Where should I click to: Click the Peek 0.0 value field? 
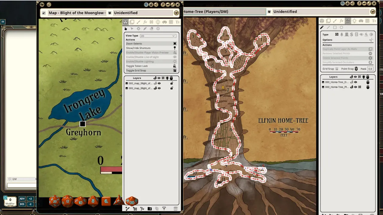[370, 69]
